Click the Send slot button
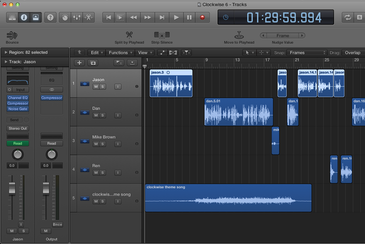This screenshot has height=244, width=365. [14, 119]
